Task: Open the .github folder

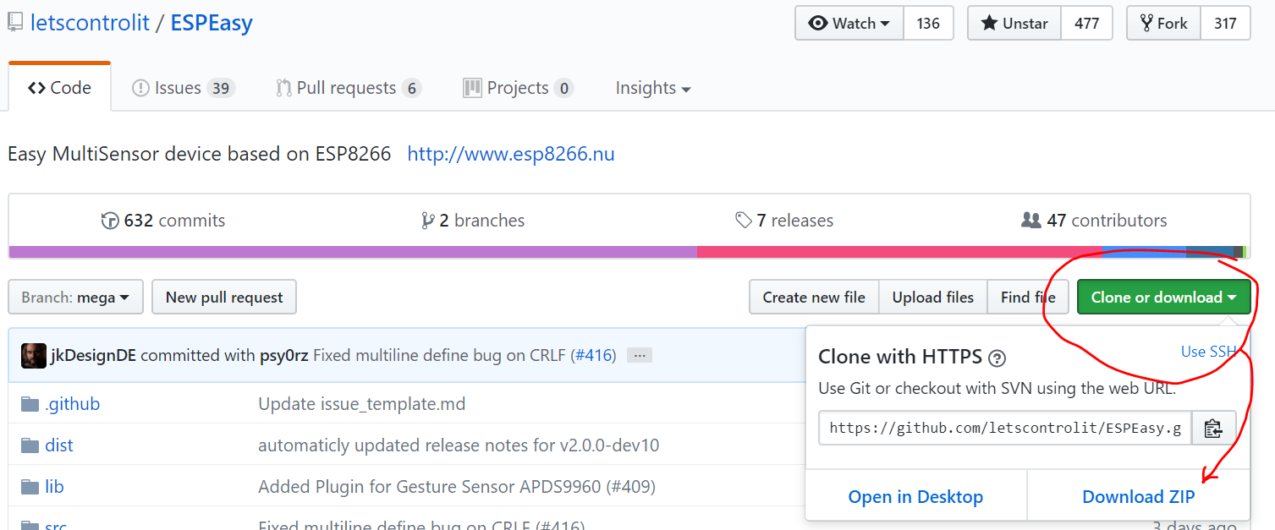Action: click(72, 404)
